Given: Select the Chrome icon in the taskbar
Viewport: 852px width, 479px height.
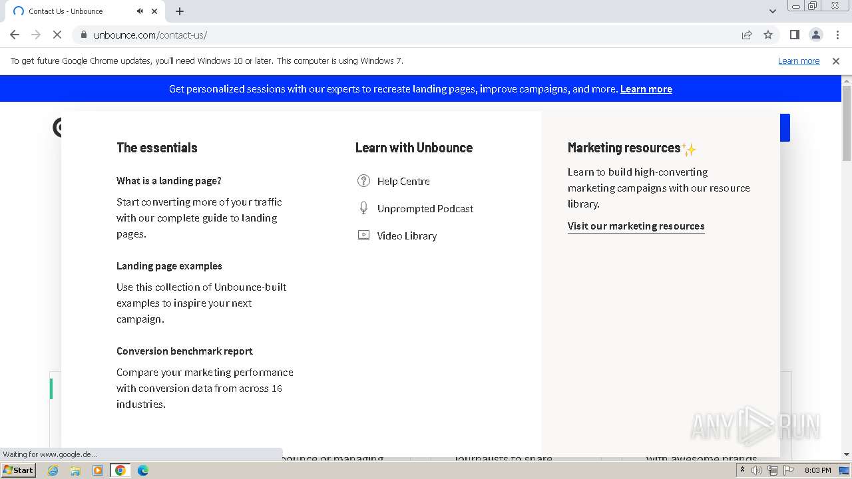Looking at the screenshot, I should point(120,470).
